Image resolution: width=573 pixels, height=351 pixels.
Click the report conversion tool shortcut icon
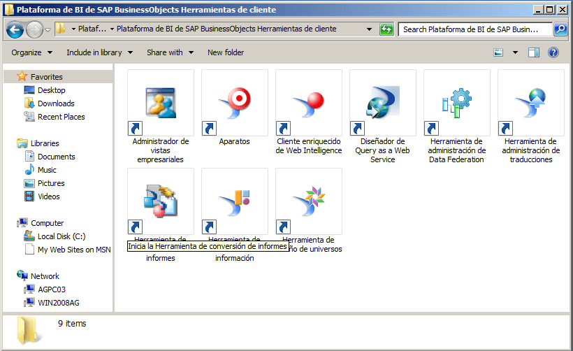coord(161,201)
